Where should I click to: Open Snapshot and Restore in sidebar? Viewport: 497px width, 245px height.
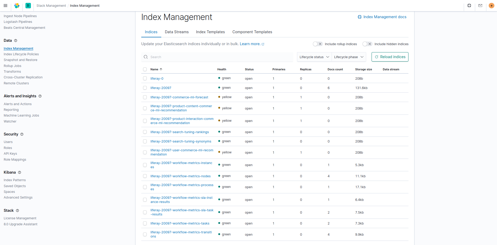21,60
